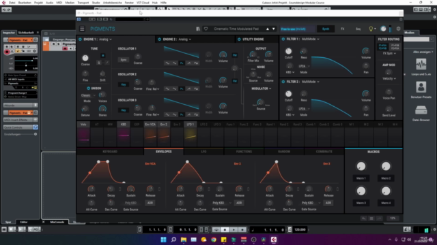Open Windows taskbar search
This screenshot has width=437, height=245.
pyautogui.click(x=173, y=240)
